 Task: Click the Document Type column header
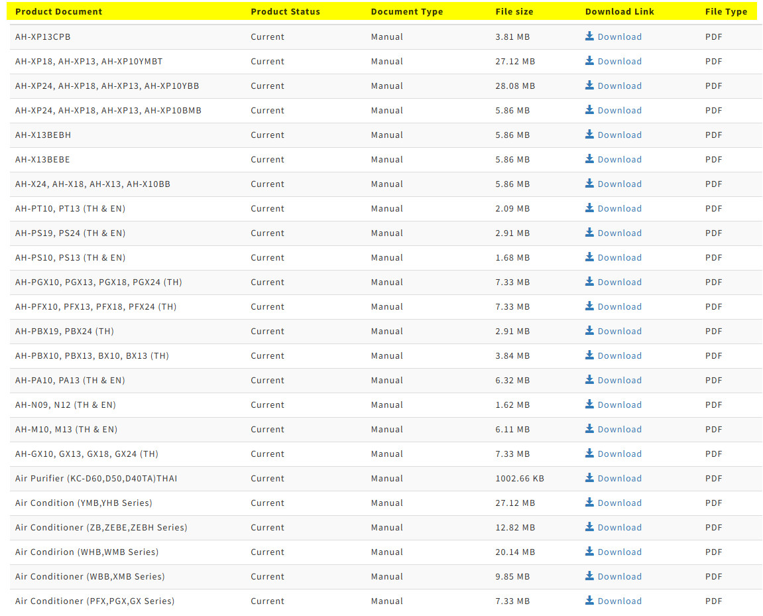coord(406,12)
